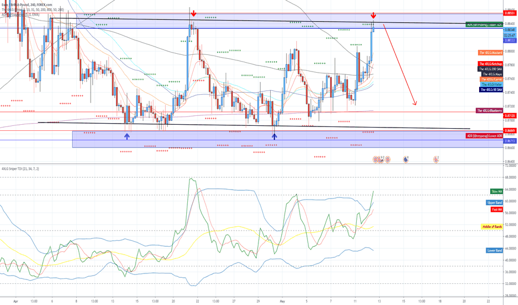Click The 4XLG:50 SMA label
The image size is (518, 305).
click(491, 90)
